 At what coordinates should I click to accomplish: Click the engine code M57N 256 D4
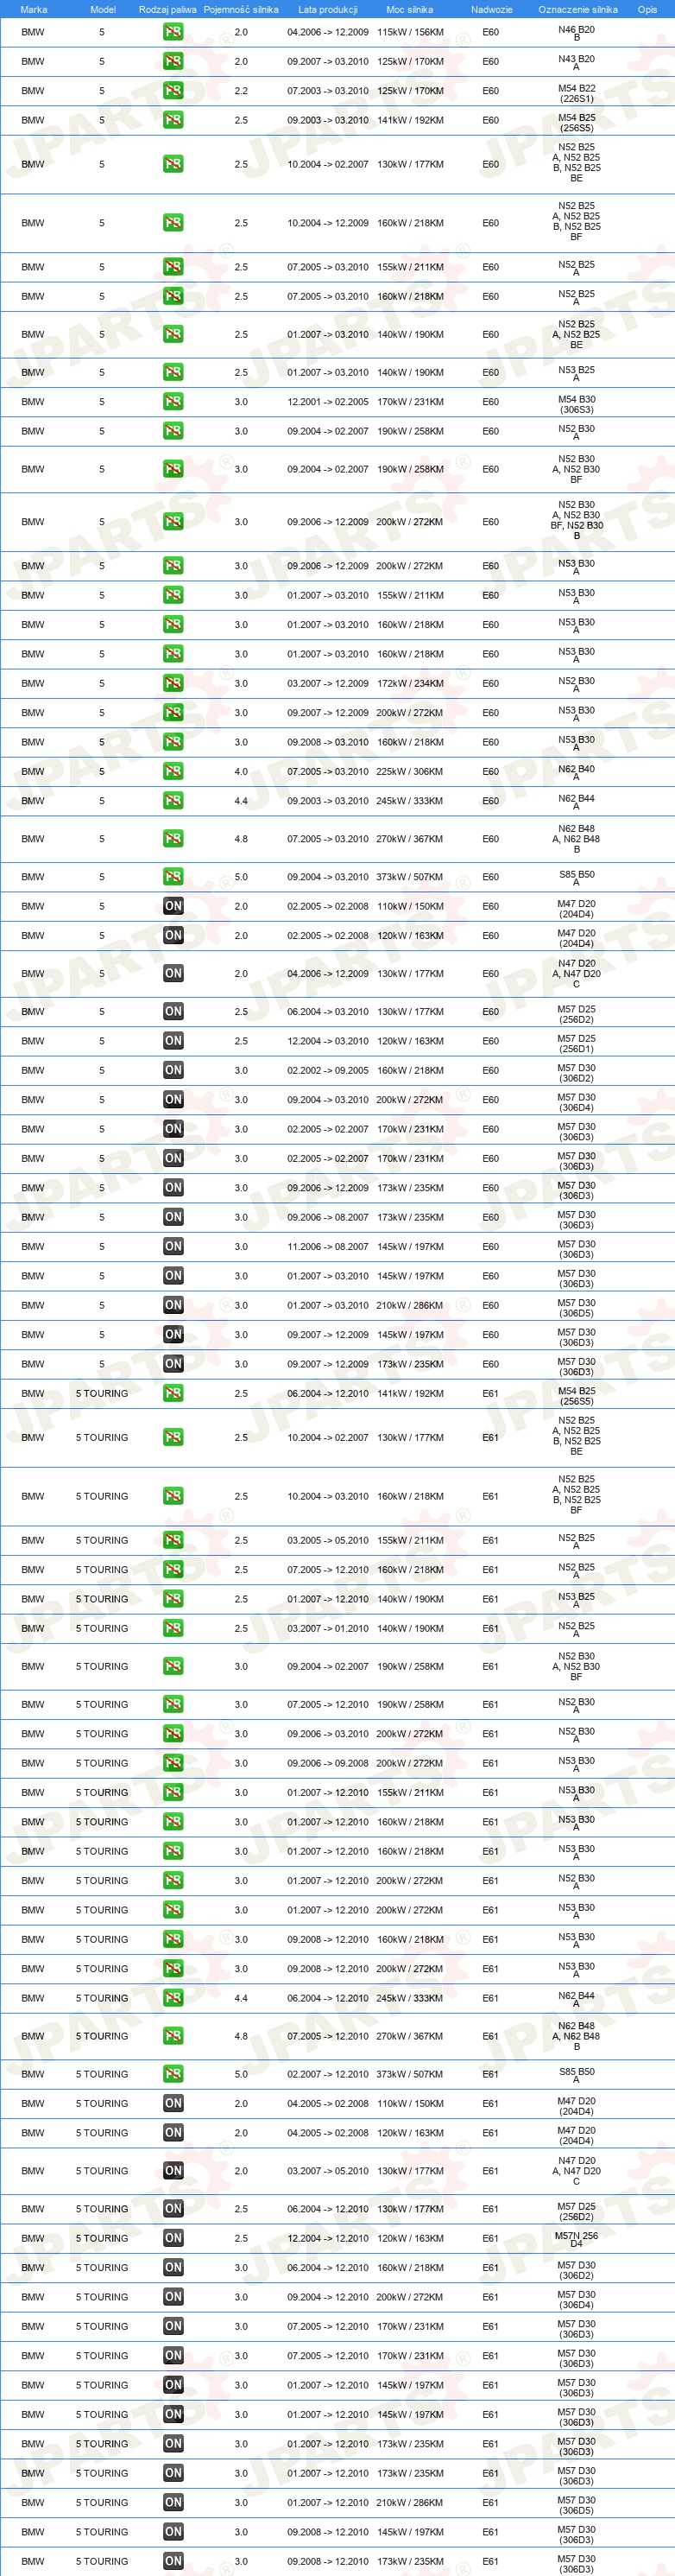576,2240
